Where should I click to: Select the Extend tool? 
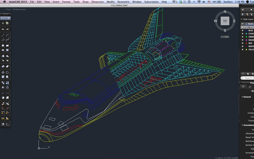(x=7, y=93)
